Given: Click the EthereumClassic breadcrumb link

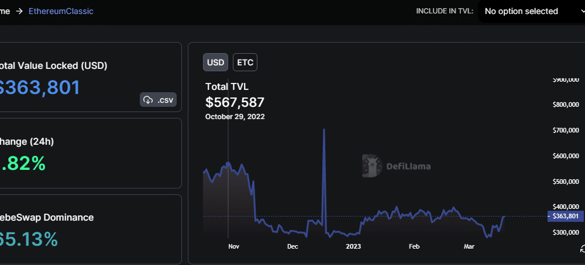Looking at the screenshot, I should [61, 11].
